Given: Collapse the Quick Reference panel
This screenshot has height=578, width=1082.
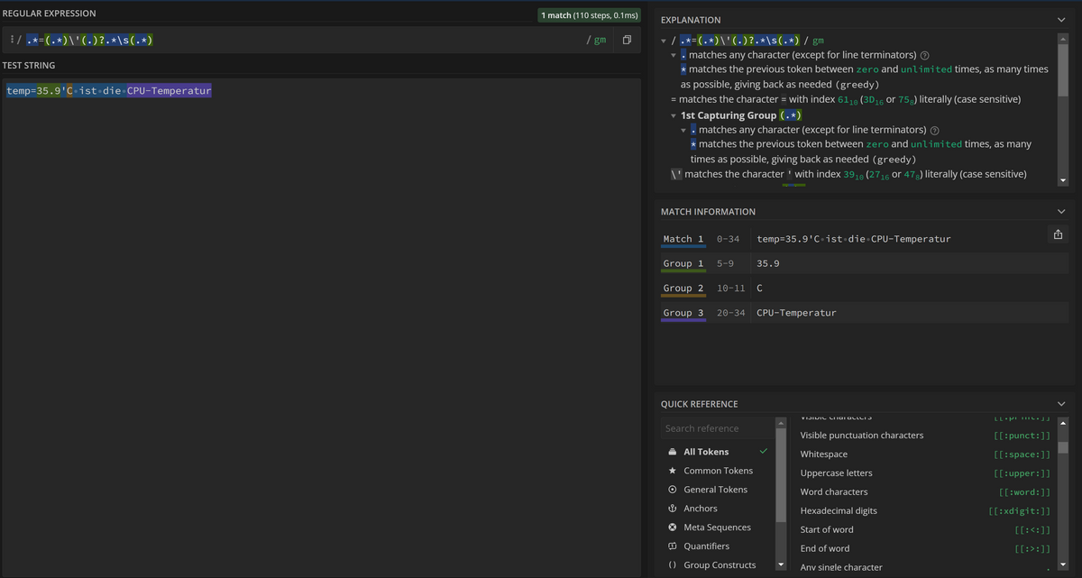Looking at the screenshot, I should (1060, 404).
